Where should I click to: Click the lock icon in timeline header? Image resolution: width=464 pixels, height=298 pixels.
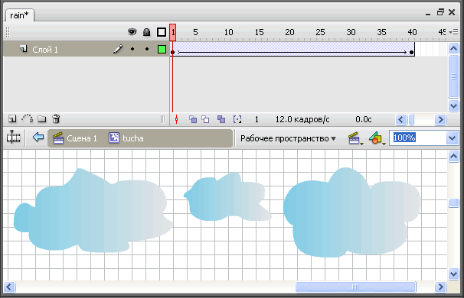(146, 32)
